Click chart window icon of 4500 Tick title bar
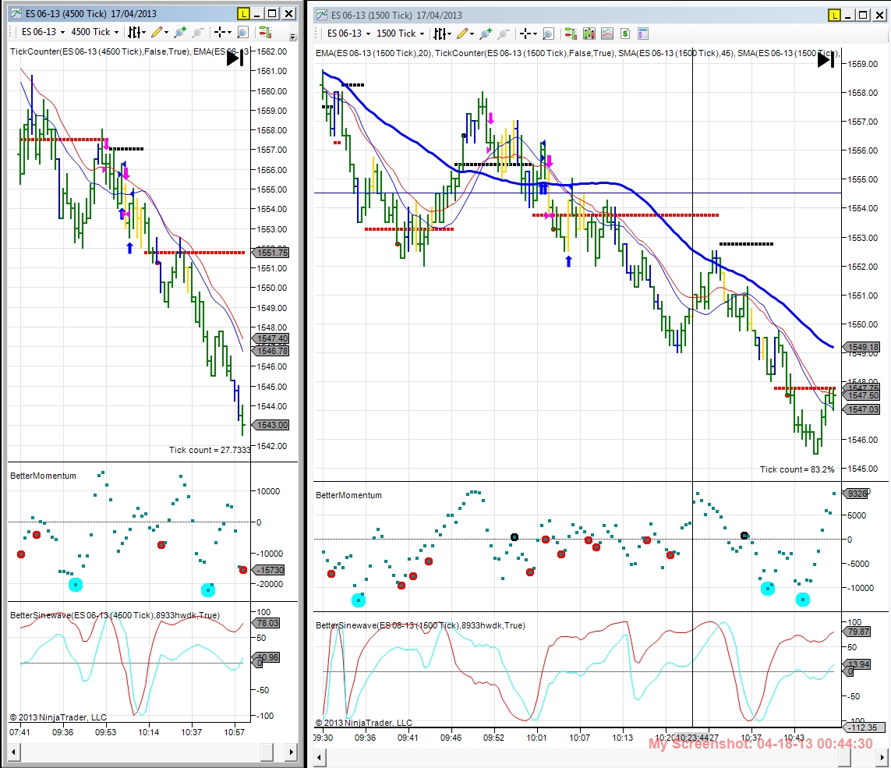The image size is (891, 768). click(x=16, y=13)
